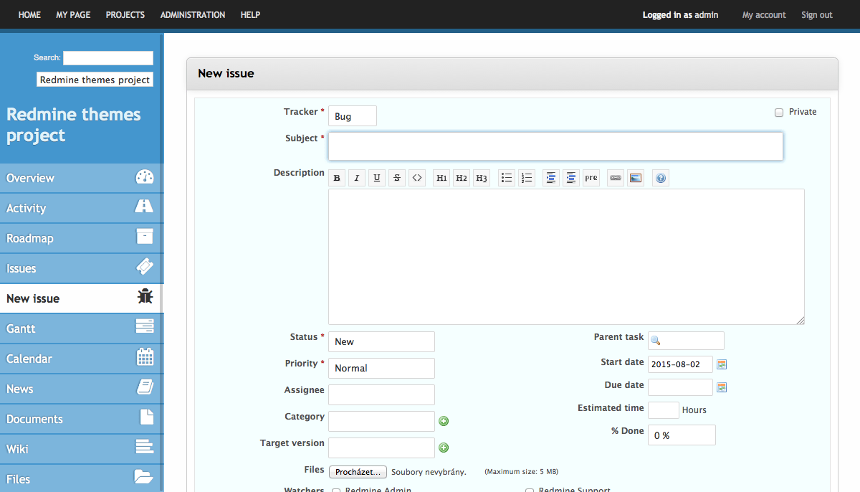Focus the Subject text field
860x492 pixels.
tap(555, 146)
